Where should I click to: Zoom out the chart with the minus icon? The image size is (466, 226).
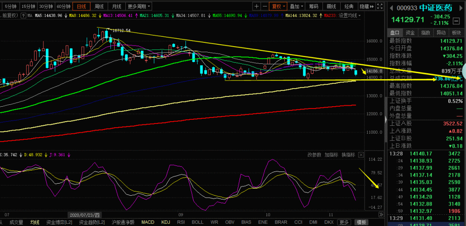pos(264,6)
